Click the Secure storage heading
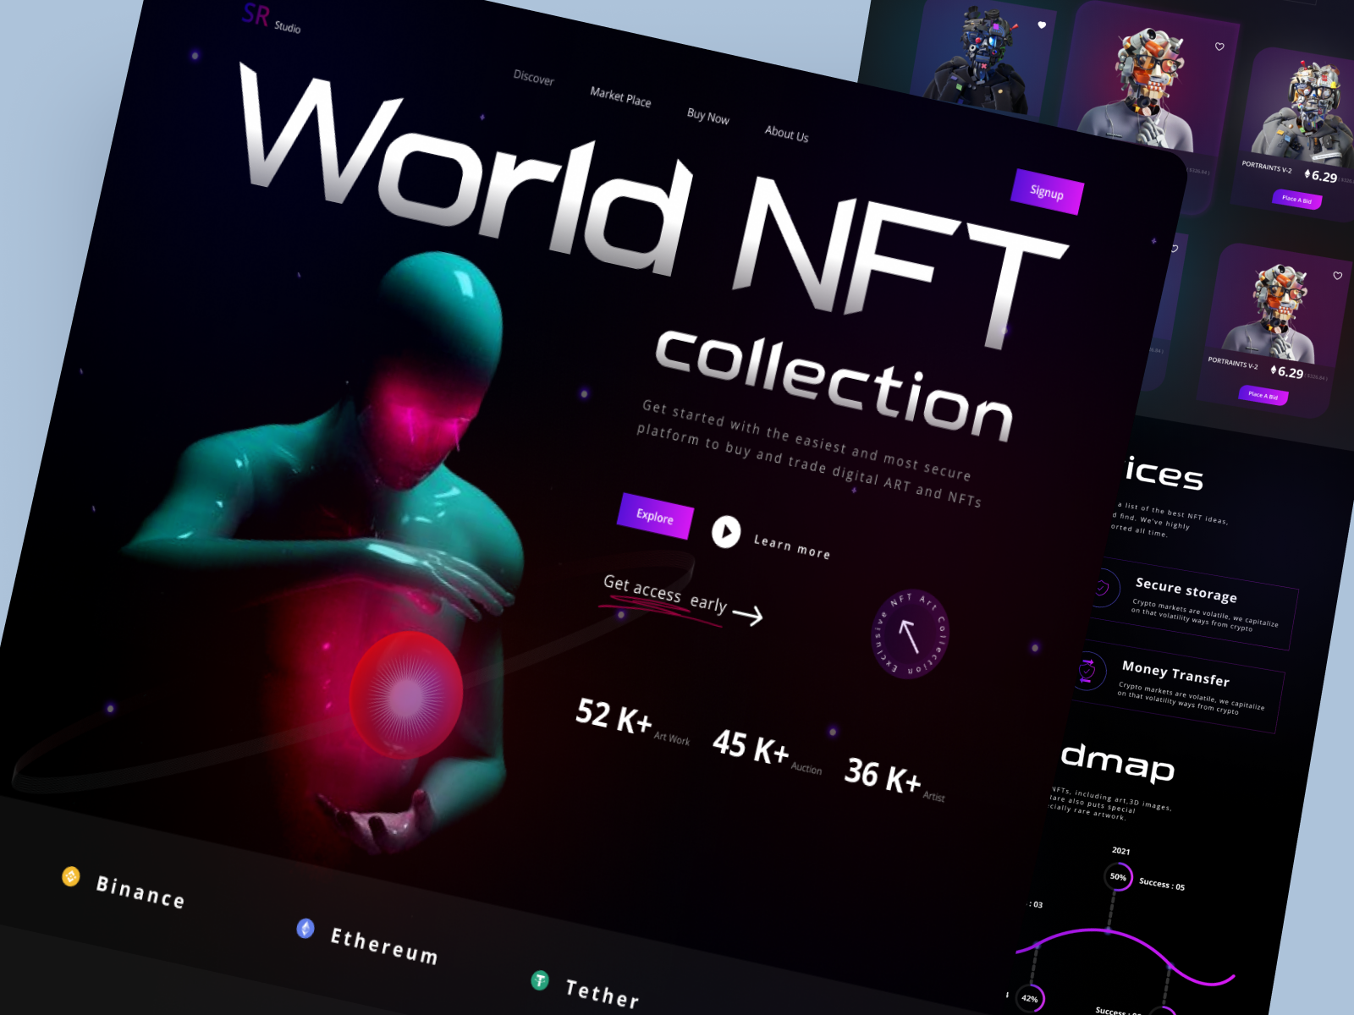This screenshot has height=1015, width=1354. (1186, 590)
